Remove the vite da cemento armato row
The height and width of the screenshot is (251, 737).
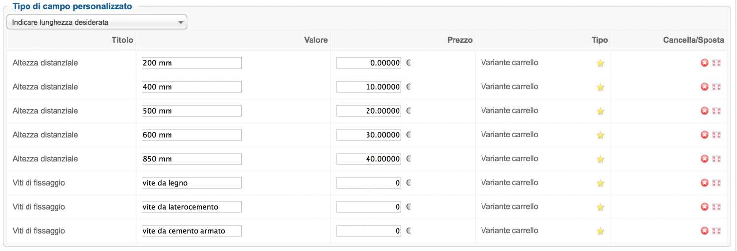click(x=704, y=231)
